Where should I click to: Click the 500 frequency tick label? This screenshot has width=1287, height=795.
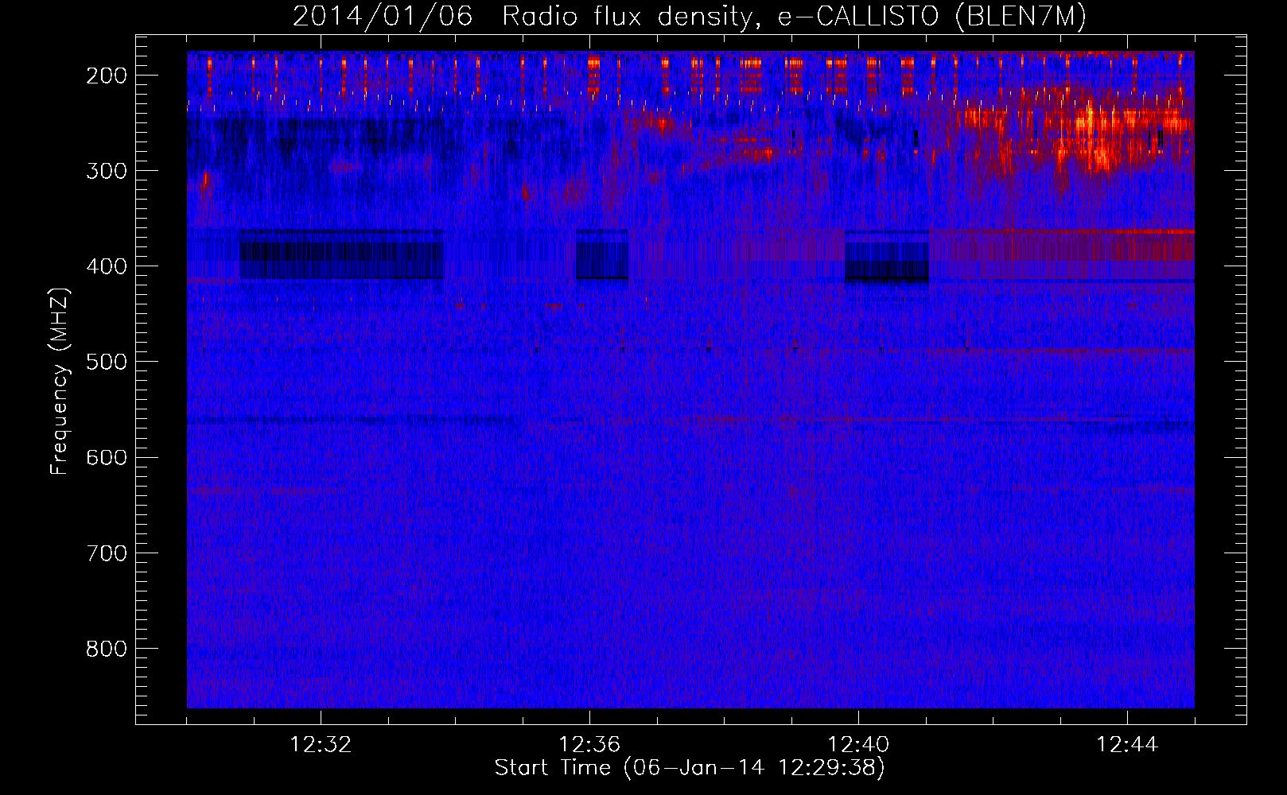point(107,362)
